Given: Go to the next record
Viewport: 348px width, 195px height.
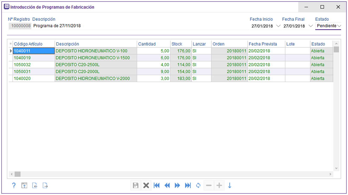Looking at the screenshot, I should [178, 186].
